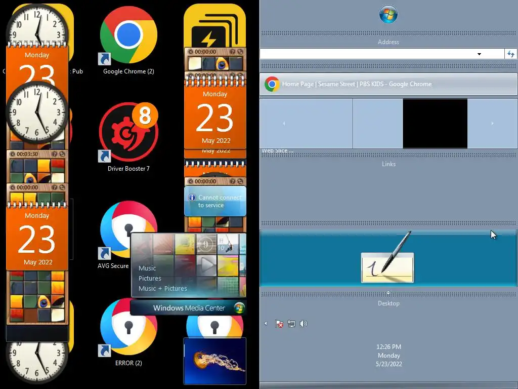
Task: Select Music in the Media Center gadget
Action: 147,268
